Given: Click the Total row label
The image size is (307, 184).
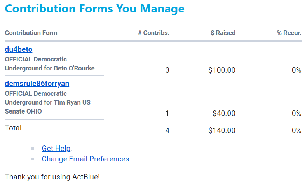Looking at the screenshot, I should [13, 128].
